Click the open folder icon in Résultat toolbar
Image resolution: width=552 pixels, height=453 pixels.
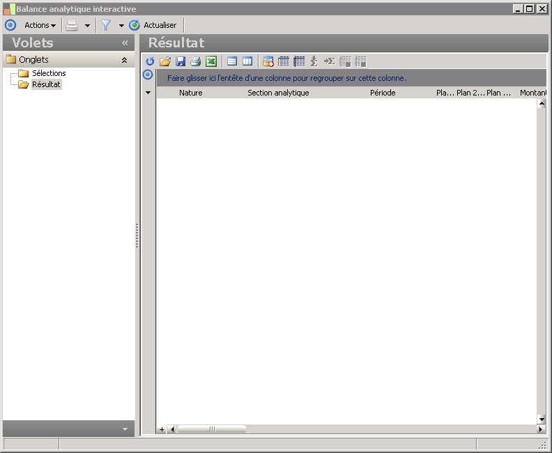[165, 61]
